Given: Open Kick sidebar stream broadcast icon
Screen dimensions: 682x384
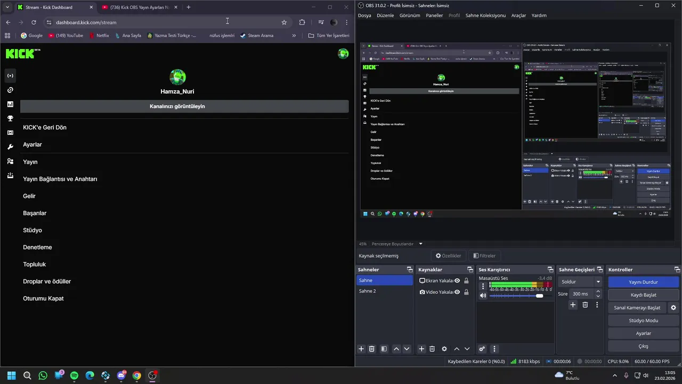Looking at the screenshot, I should [x=10, y=76].
